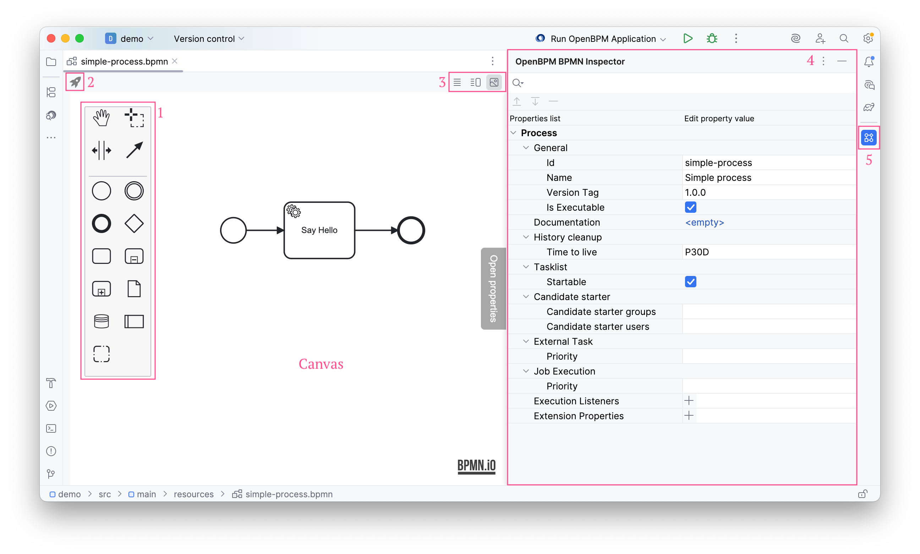Image resolution: width=920 pixels, height=554 pixels.
Task: Open the demo project dropdown
Action: tap(130, 38)
